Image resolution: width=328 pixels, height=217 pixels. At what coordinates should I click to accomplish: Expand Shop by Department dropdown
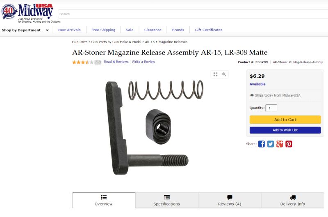(25, 30)
